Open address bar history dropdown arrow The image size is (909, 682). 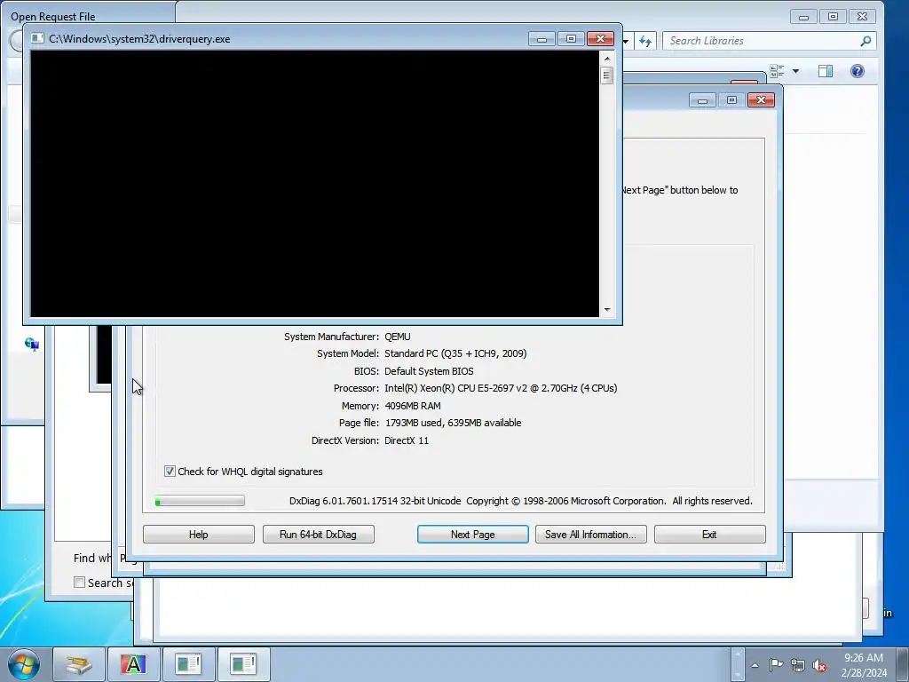click(626, 41)
